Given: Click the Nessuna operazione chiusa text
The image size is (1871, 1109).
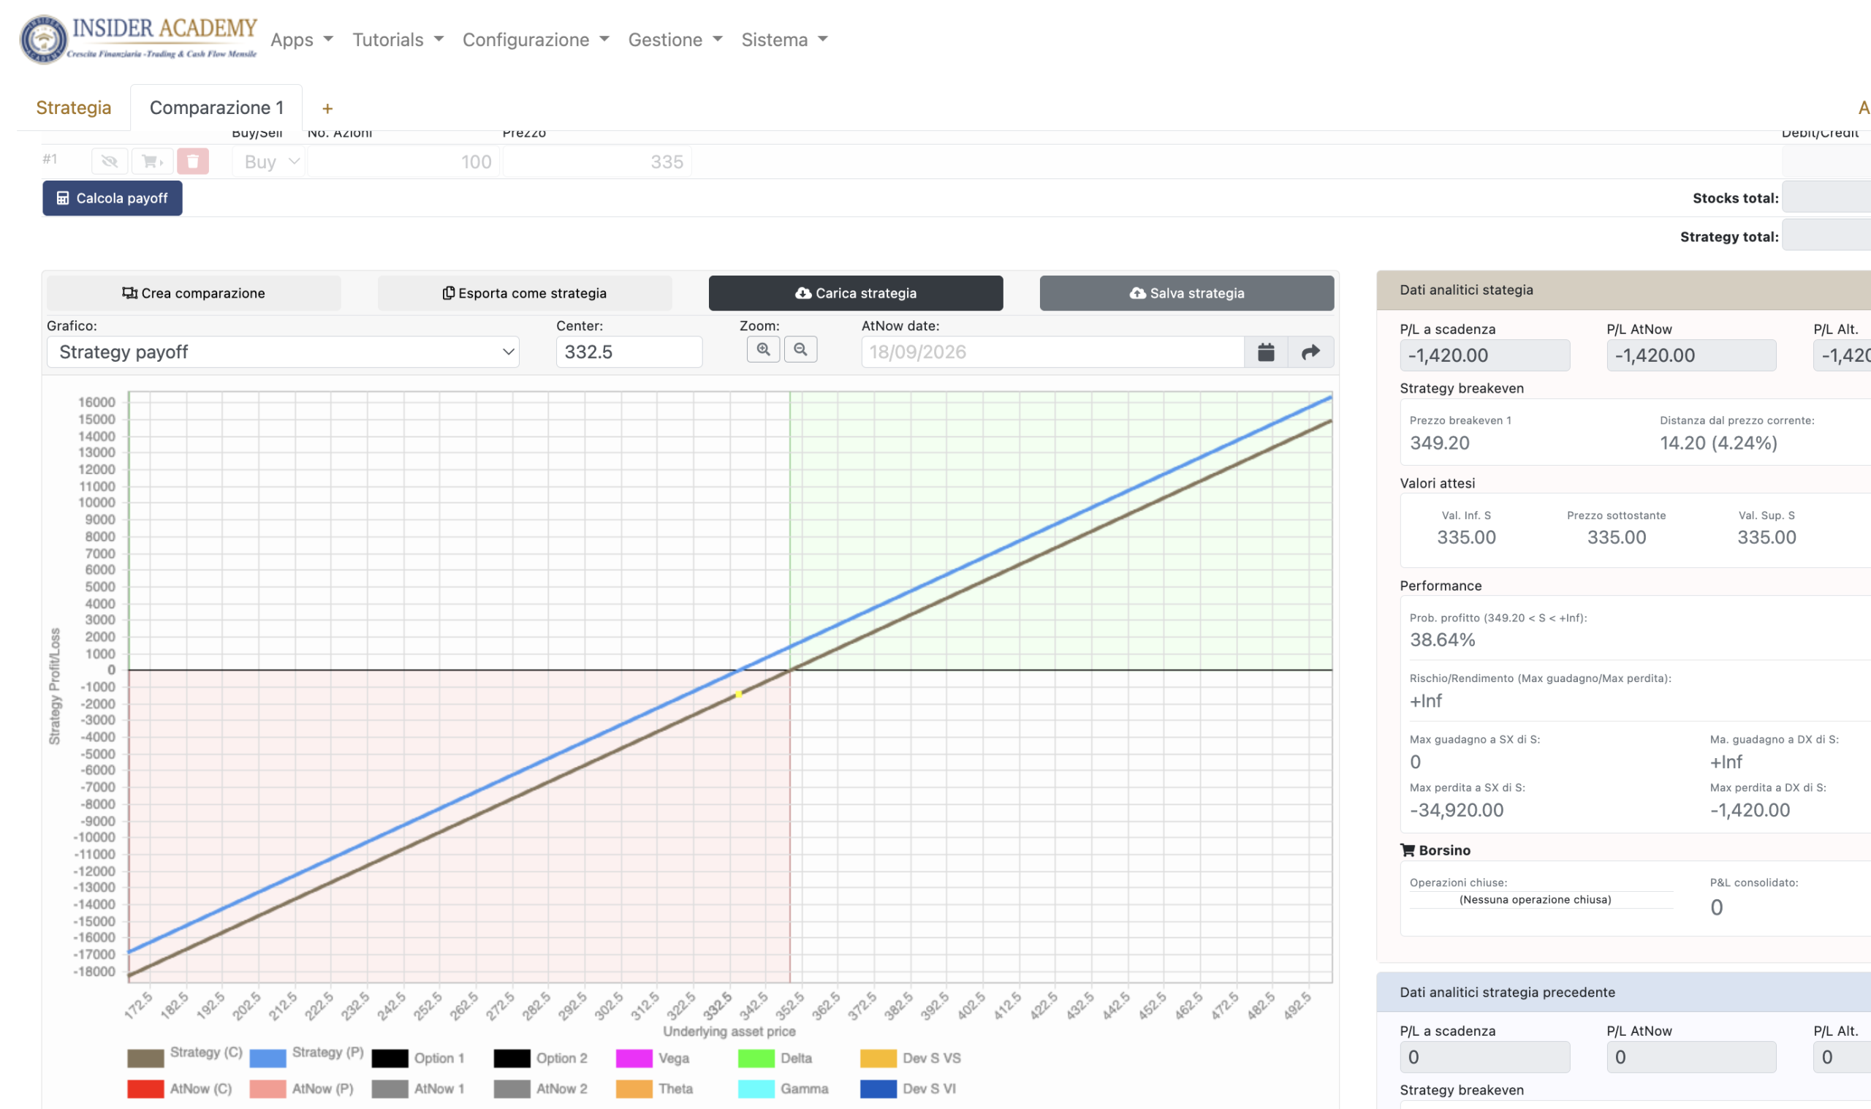Looking at the screenshot, I should tap(1535, 900).
